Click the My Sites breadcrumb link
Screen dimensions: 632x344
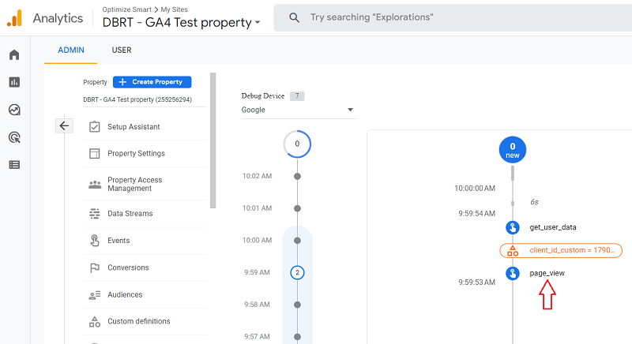(x=174, y=9)
